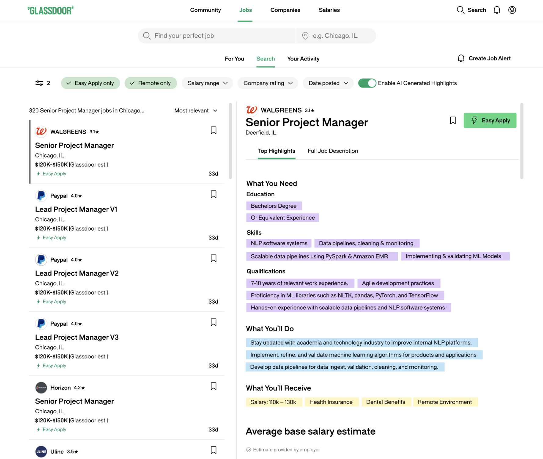
Task: Open the user profile icon
Action: point(512,10)
